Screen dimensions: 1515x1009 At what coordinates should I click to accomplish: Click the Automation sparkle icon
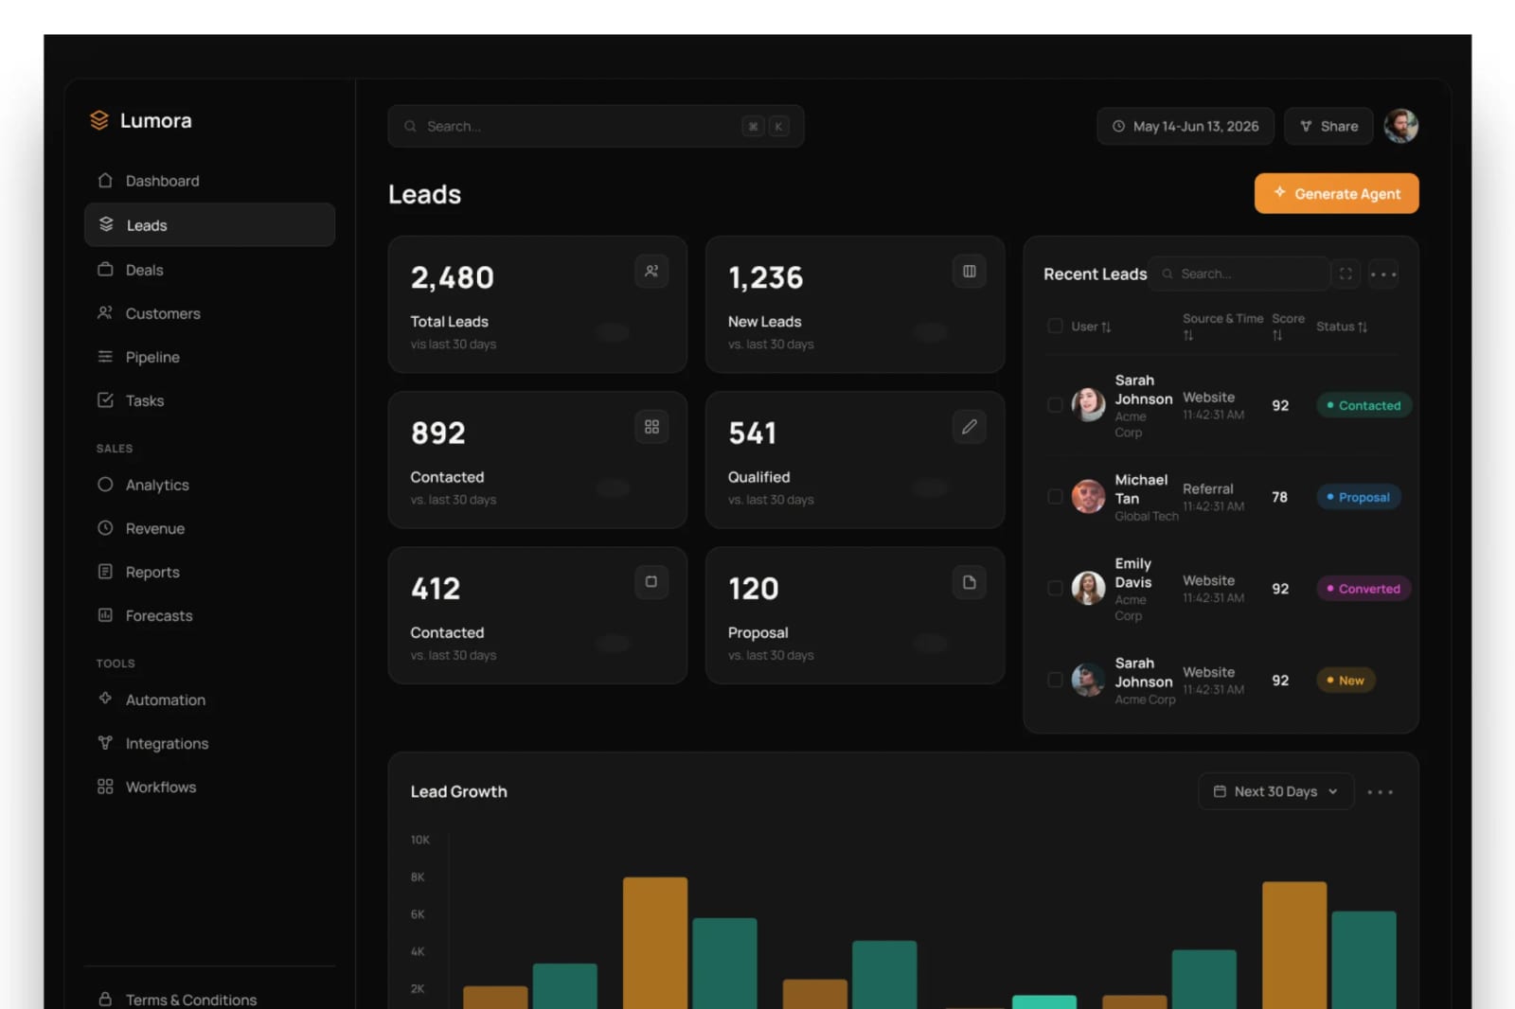[x=105, y=699]
